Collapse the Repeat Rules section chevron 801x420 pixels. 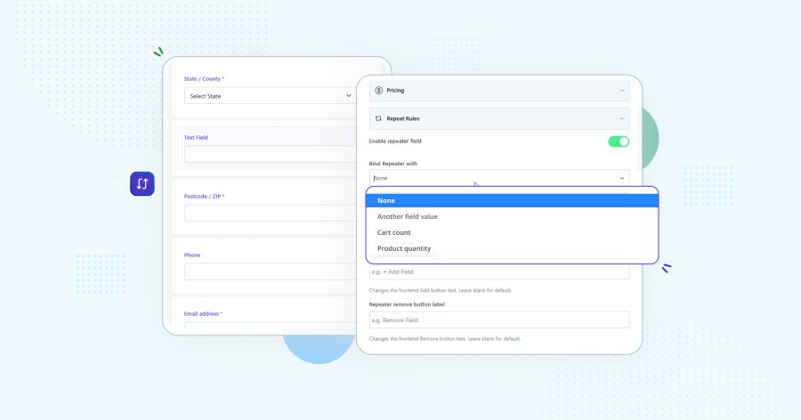click(x=622, y=118)
